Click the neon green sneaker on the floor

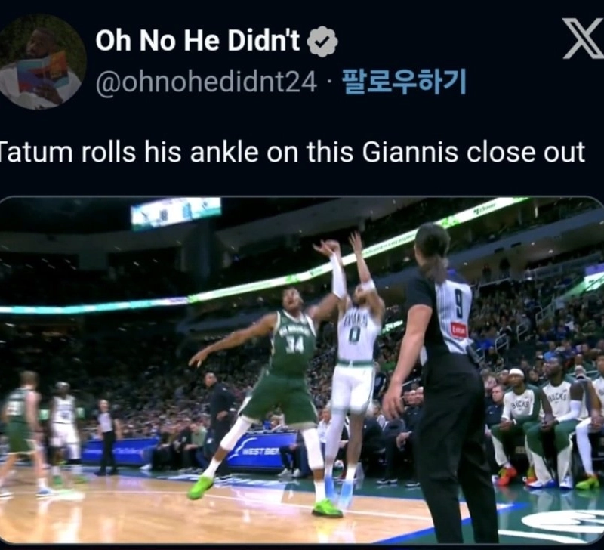point(327,508)
